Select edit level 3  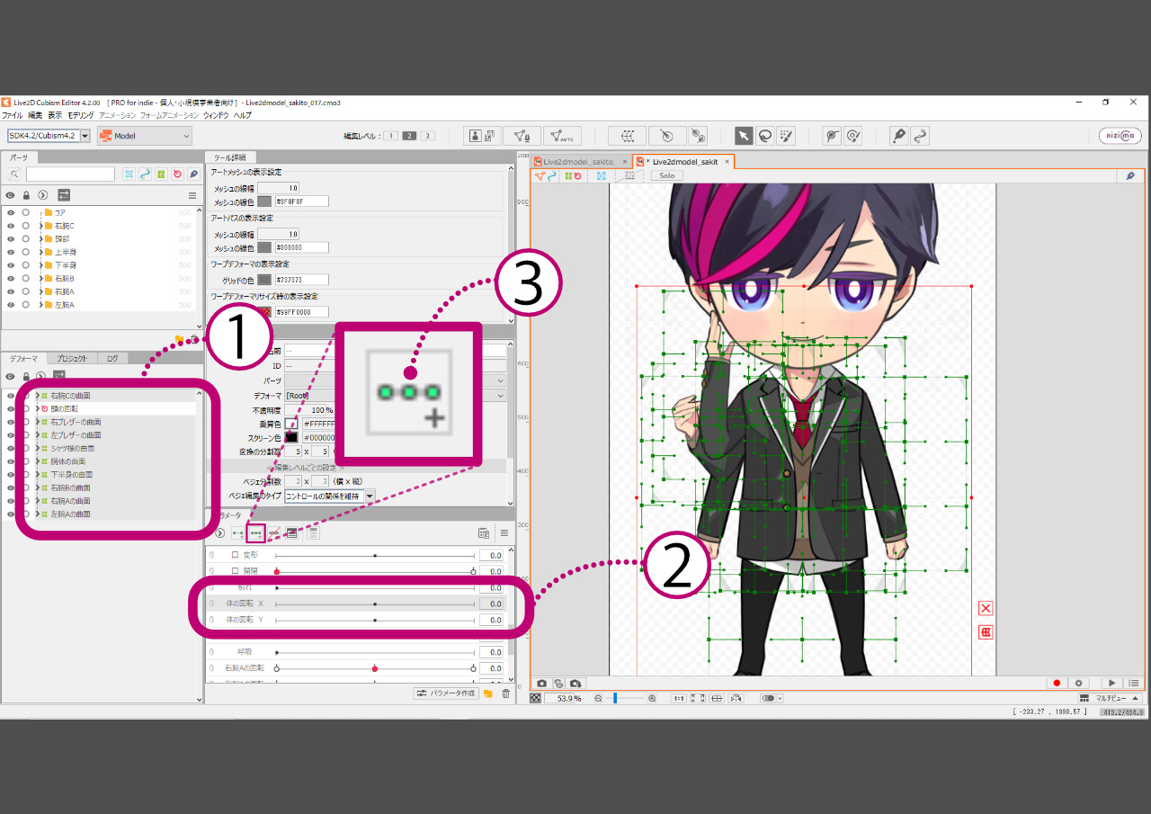click(x=427, y=136)
